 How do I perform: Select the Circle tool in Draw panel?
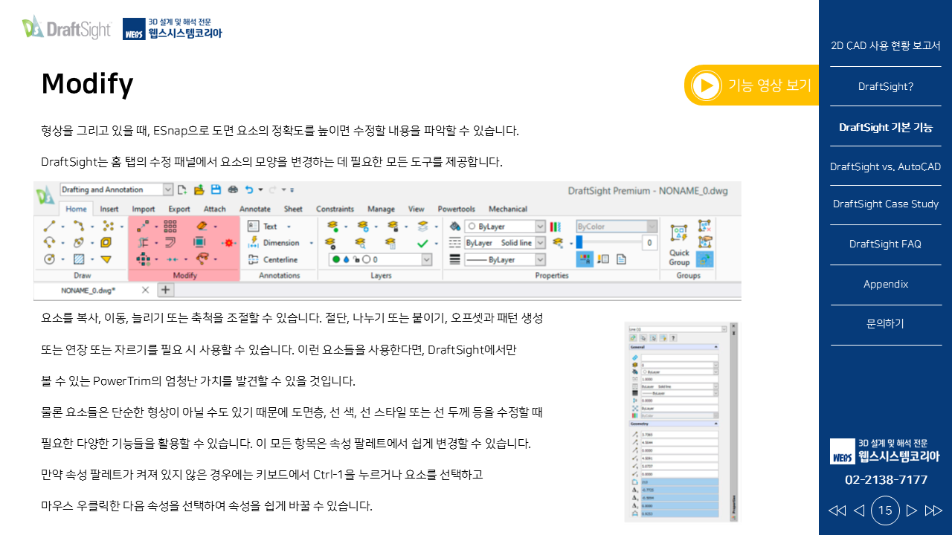point(49,259)
